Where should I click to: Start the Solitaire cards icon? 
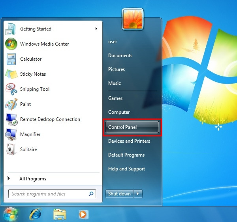tap(11, 149)
